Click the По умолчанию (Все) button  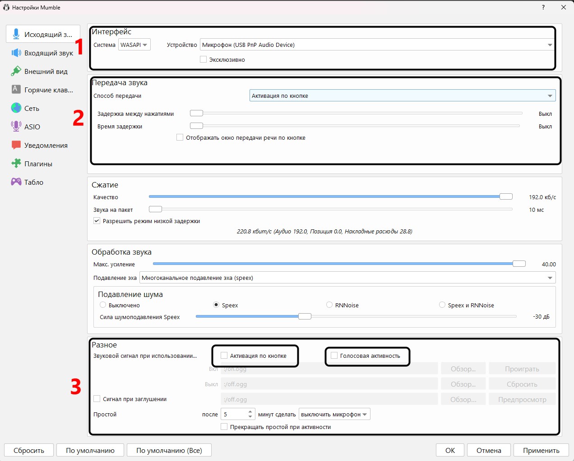pos(169,450)
